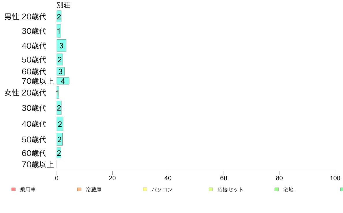The width and height of the screenshot is (343, 213).
Task: Click the green 宅地 legend swatch
Action: point(277,189)
